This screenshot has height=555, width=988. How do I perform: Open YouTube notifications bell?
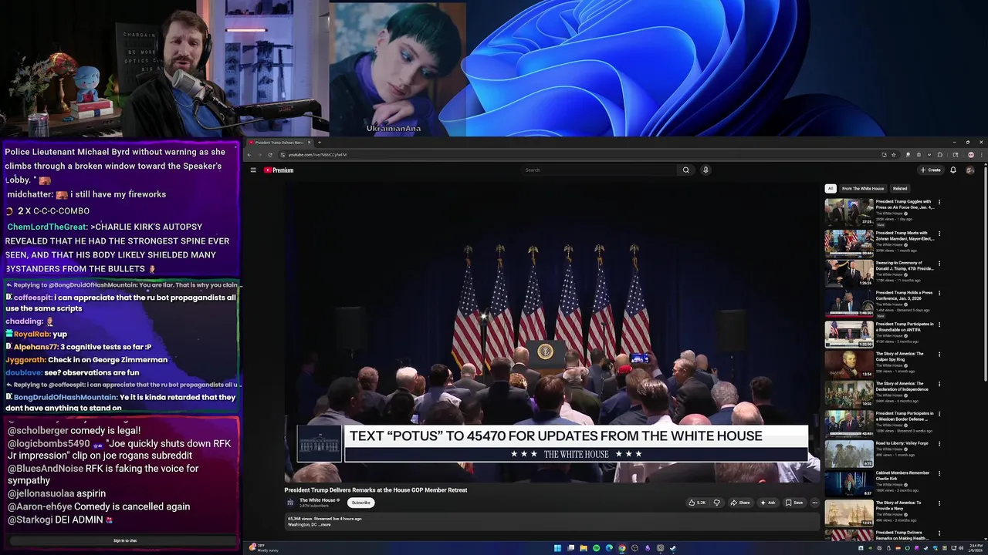(x=953, y=170)
